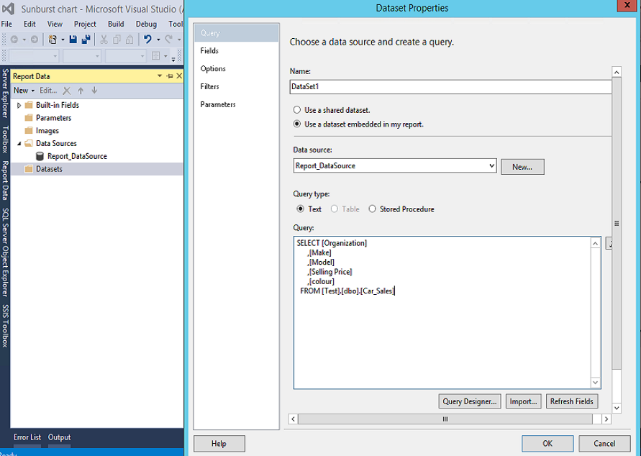Open the Navigate Backward dropdown arrow
The height and width of the screenshot is (456, 641).
tap(24, 40)
